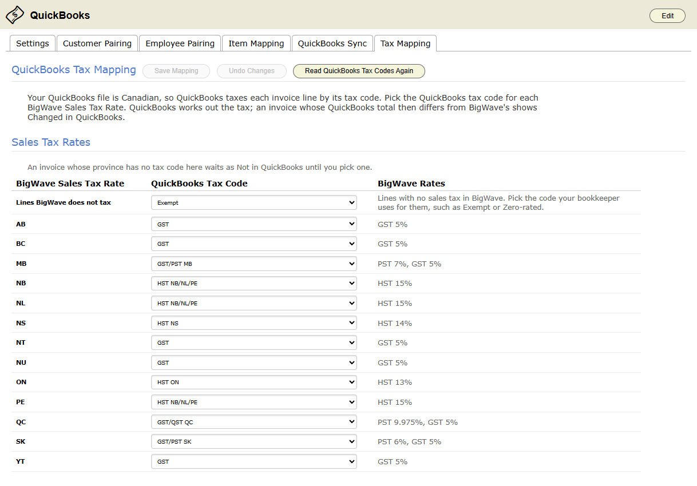Click the 'HST 14%' rate text

pos(395,323)
